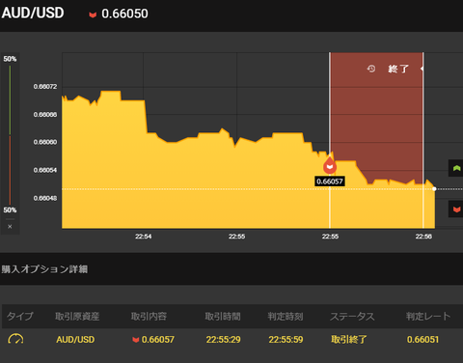Click the current price 0.66050 in header

124,14
